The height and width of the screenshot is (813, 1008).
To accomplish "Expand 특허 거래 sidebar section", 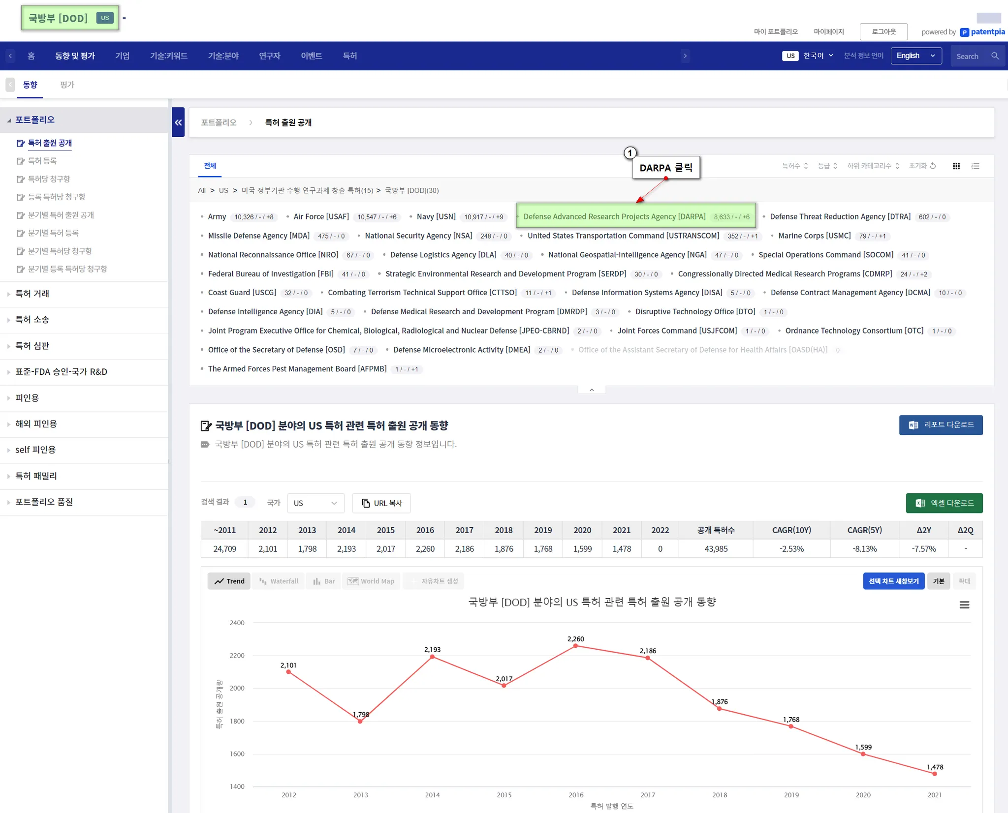I will [32, 294].
